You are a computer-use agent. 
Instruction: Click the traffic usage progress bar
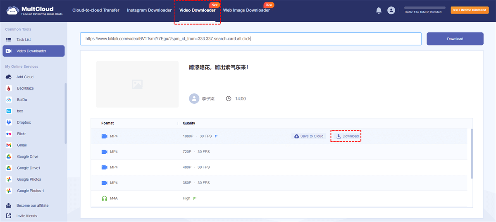pyautogui.click(x=424, y=8)
